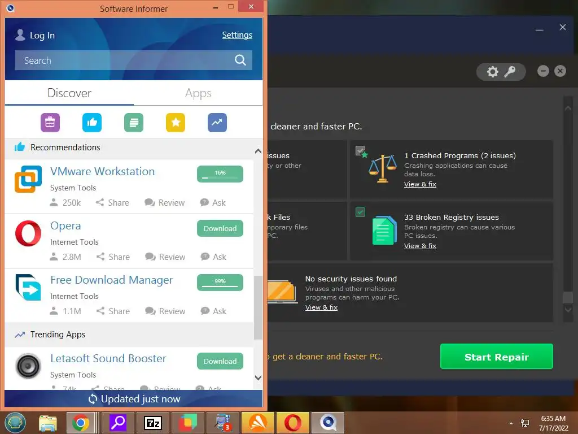Click the repair tool scrollbar thumb
578x434 pixels.
(568, 297)
